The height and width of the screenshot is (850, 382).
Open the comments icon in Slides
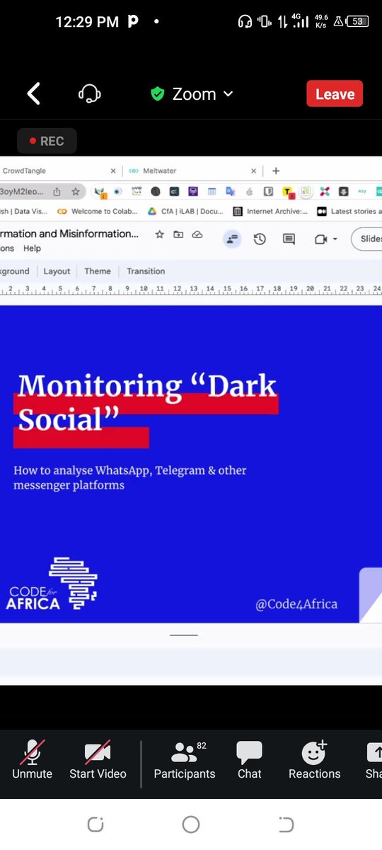(x=289, y=239)
